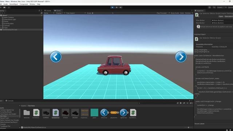
Task: Open the Component menu
Action: (24, 4)
